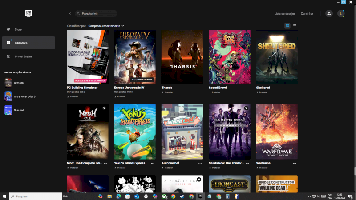This screenshot has height=200, width=356.
Task: Click the taskbar volume icon
Action: [318, 196]
